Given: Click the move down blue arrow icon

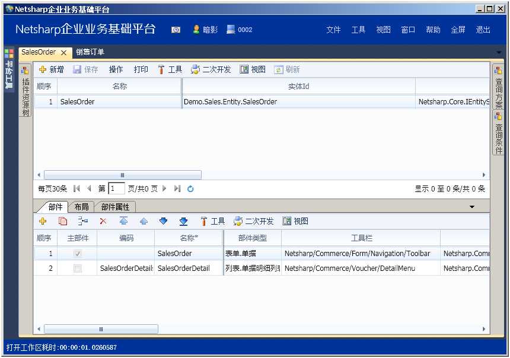Looking at the screenshot, I should [162, 221].
